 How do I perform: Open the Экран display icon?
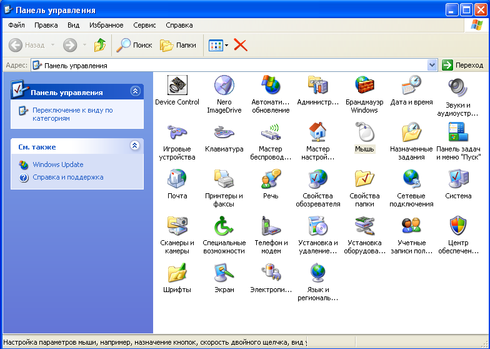224,273
